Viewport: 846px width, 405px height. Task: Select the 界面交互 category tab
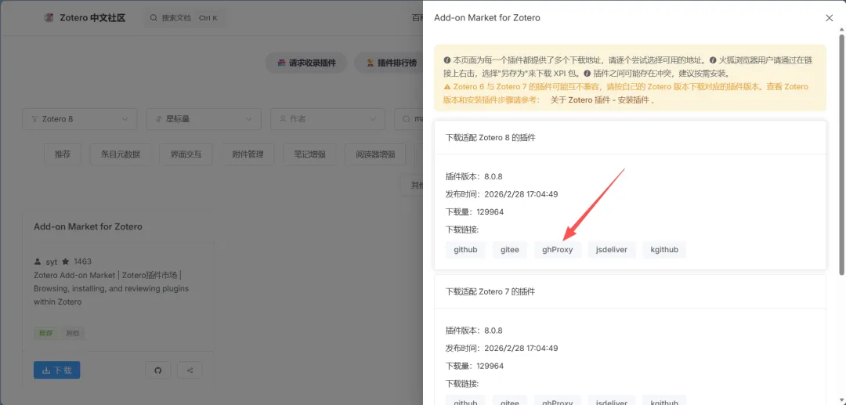pos(186,154)
